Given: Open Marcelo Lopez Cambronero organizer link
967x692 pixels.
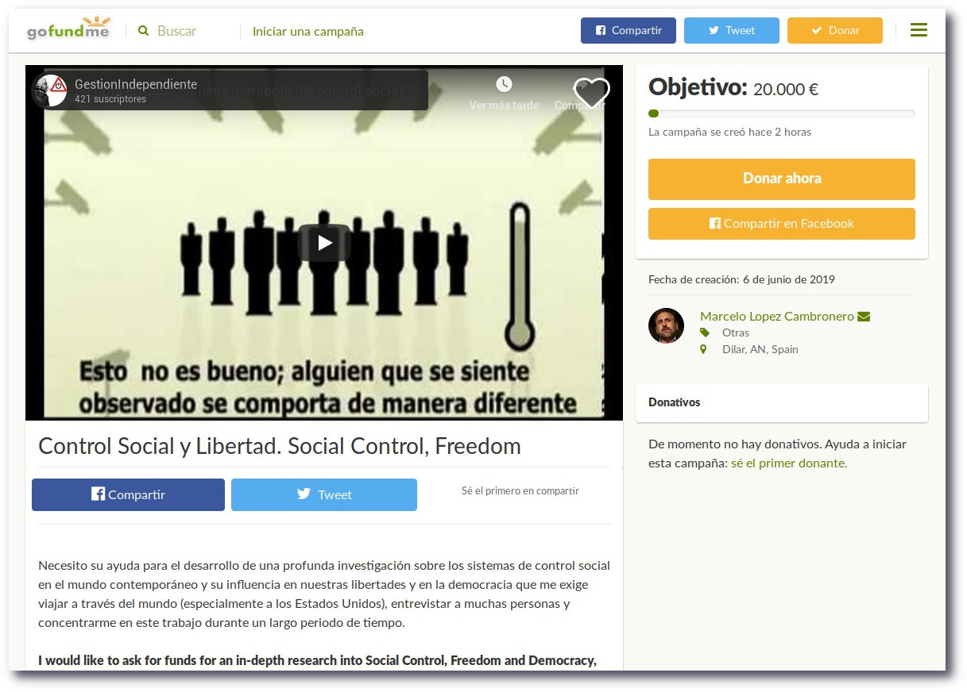Looking at the screenshot, I should (776, 316).
